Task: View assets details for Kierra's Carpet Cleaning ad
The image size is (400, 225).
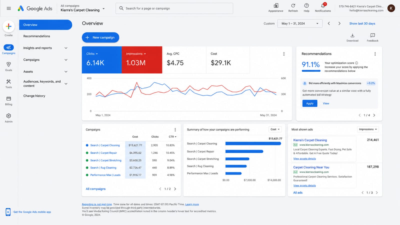Action: 304,159
